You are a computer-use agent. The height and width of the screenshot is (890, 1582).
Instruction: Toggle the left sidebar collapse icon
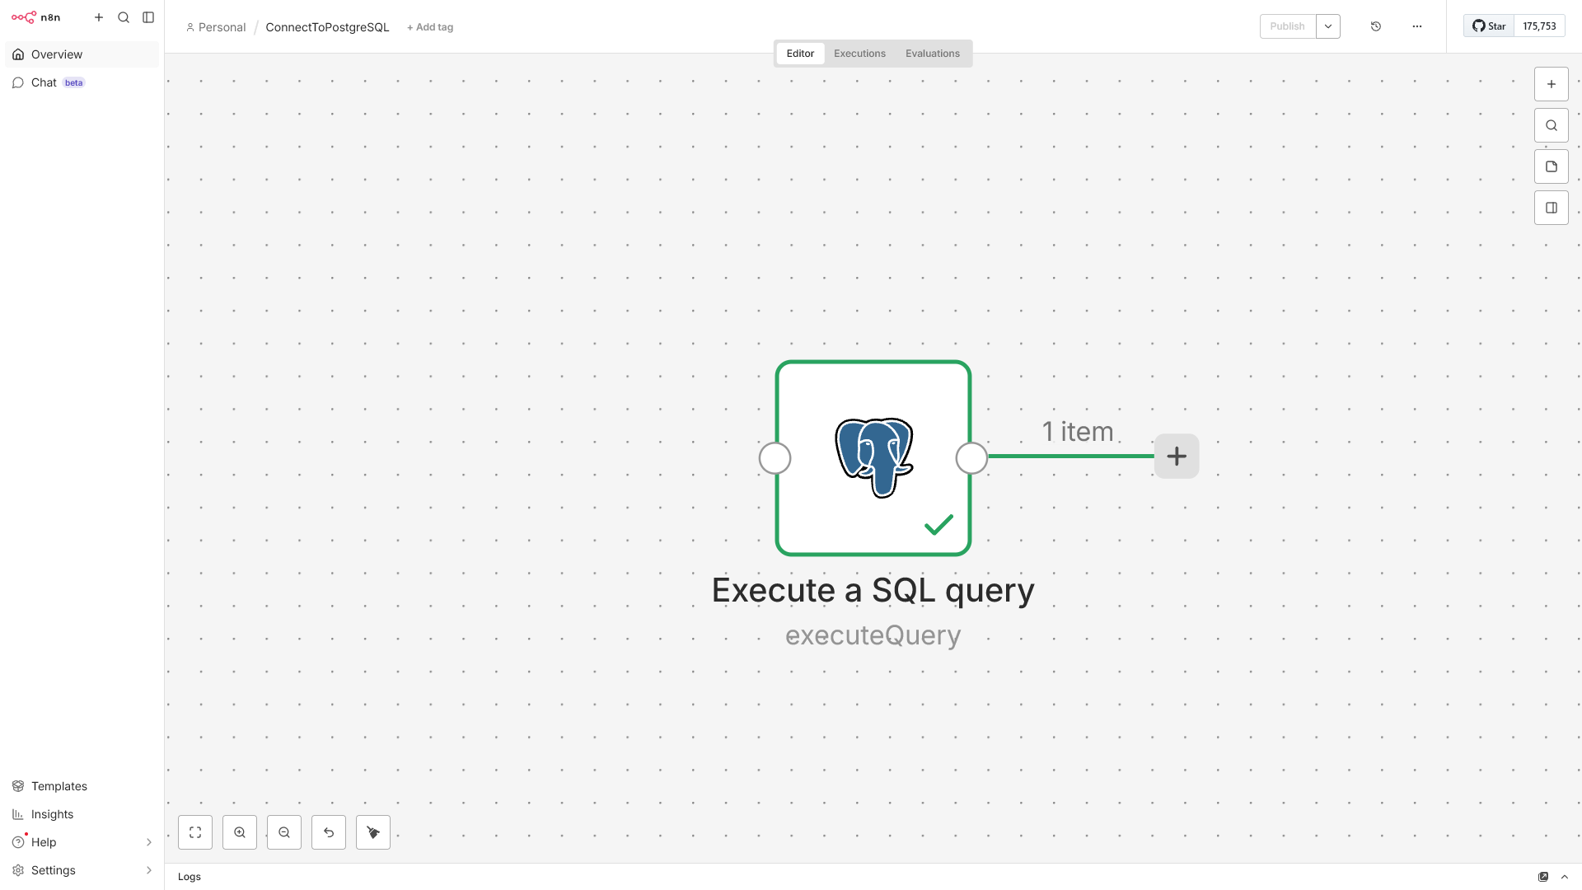[x=148, y=17]
